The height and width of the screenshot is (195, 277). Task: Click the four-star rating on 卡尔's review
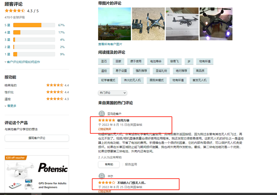click(x=107, y=182)
